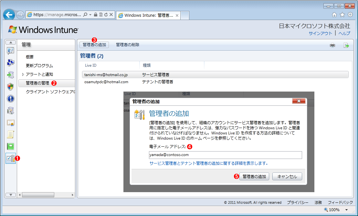This screenshot has height=216, width=358.
Task: Open the Reports green notebook icon
Action: [11, 146]
